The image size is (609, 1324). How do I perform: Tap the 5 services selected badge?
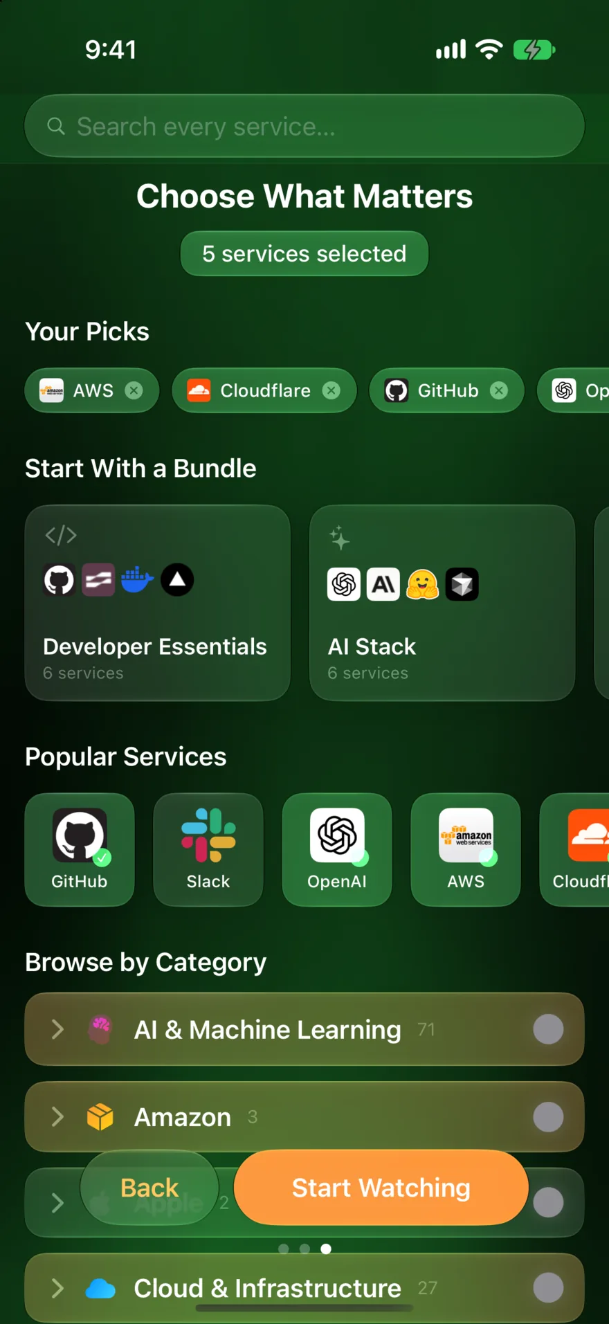[x=304, y=253]
